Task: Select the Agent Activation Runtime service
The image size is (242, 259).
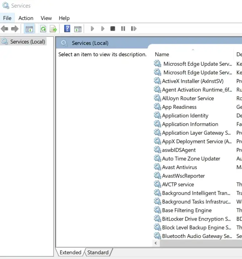Action: (197, 90)
